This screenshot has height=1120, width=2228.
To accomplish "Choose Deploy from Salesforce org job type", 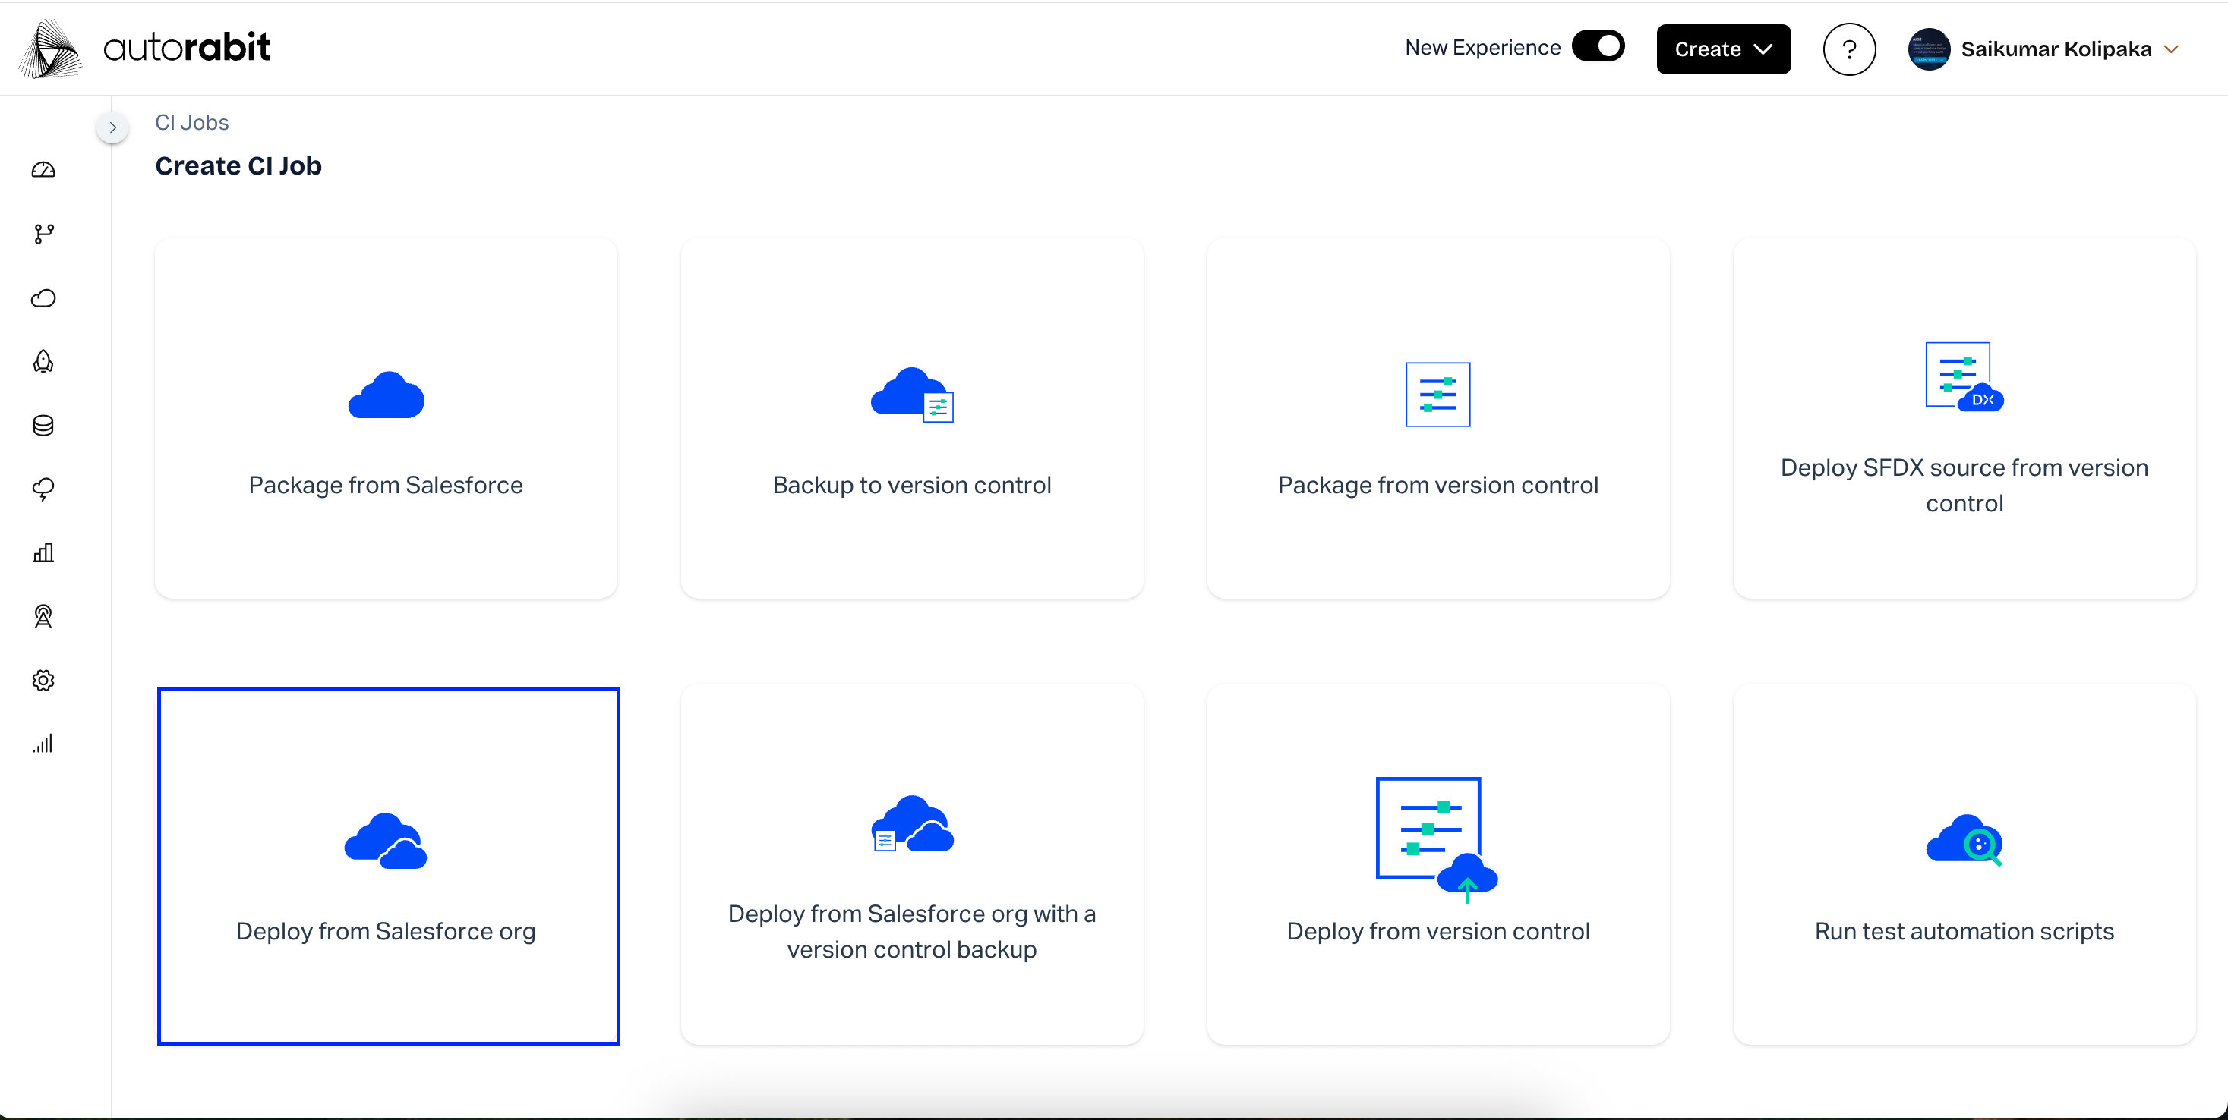I will (x=387, y=865).
